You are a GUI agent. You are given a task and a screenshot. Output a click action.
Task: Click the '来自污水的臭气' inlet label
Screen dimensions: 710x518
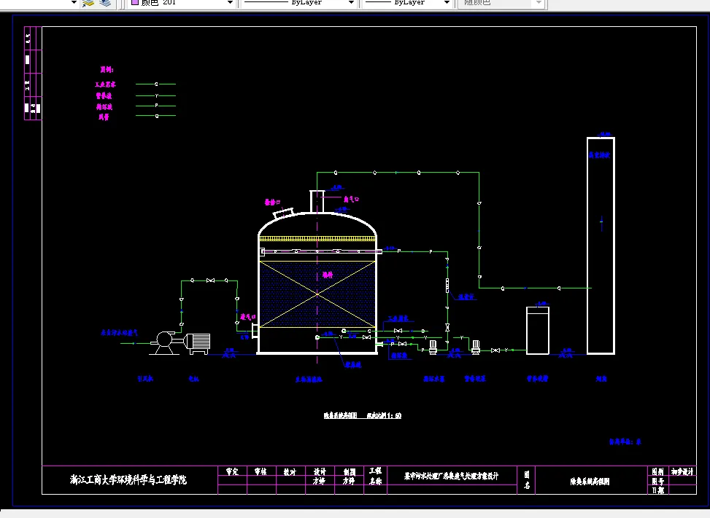(119, 333)
